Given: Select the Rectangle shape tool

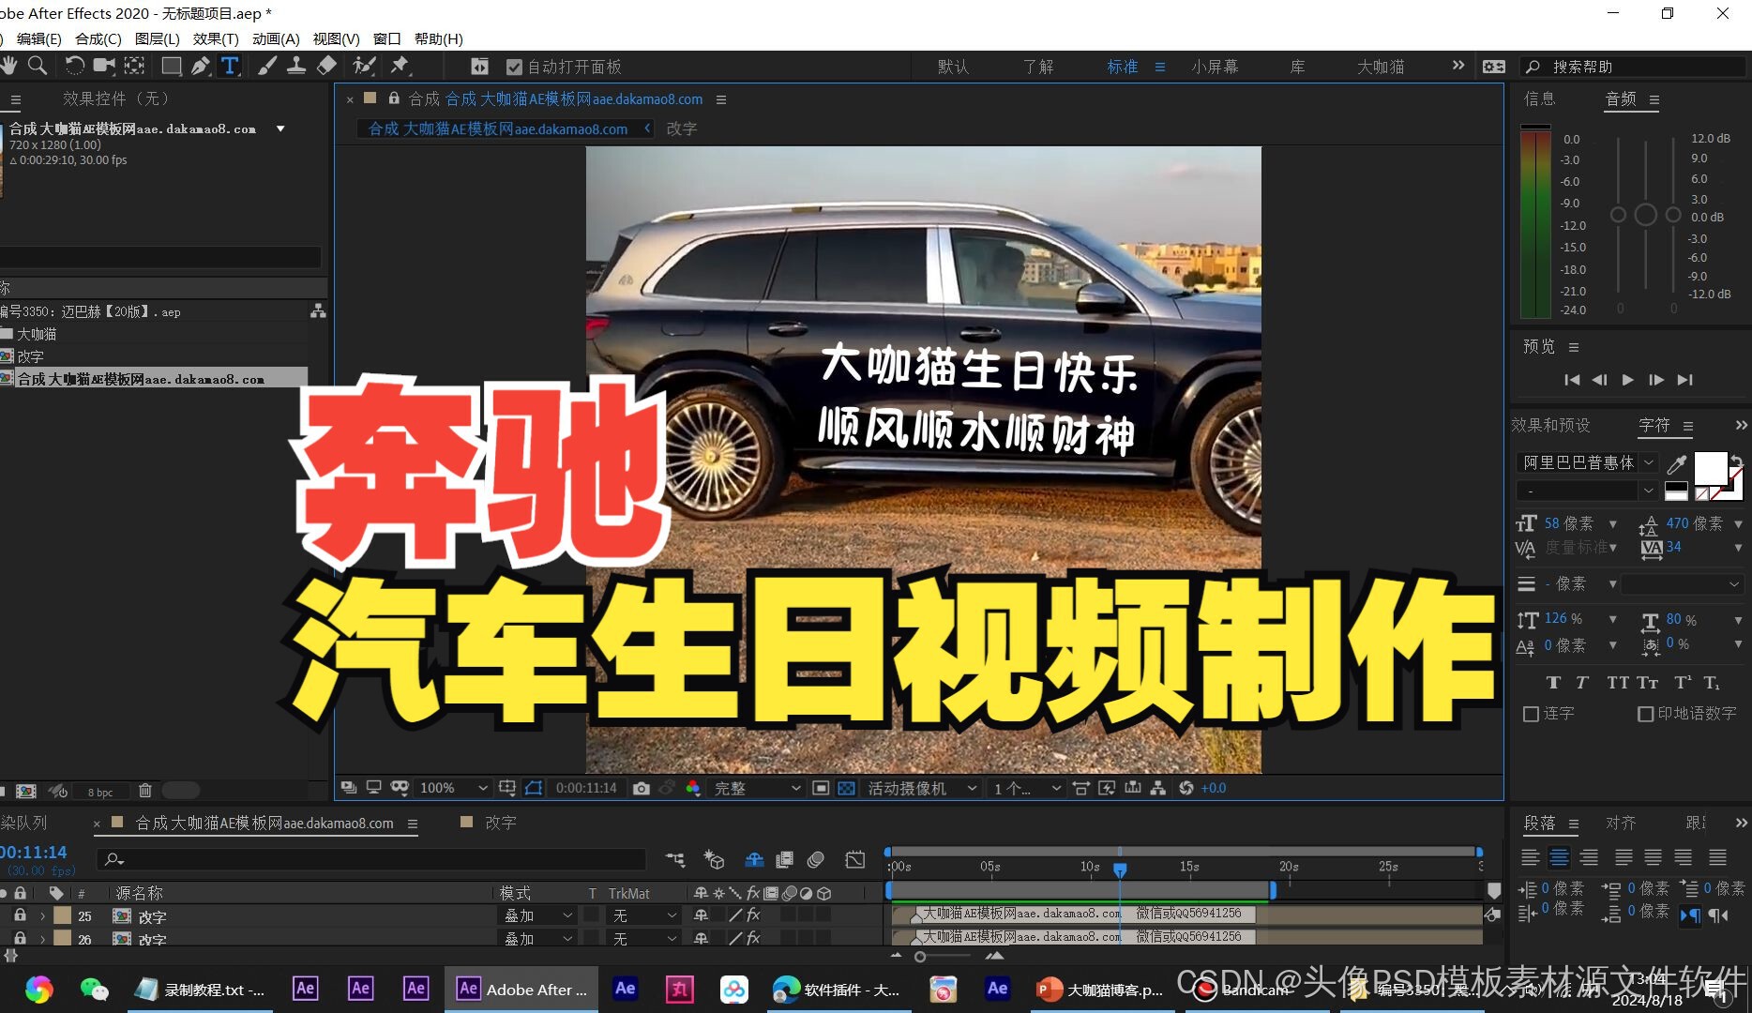Looking at the screenshot, I should [x=171, y=66].
